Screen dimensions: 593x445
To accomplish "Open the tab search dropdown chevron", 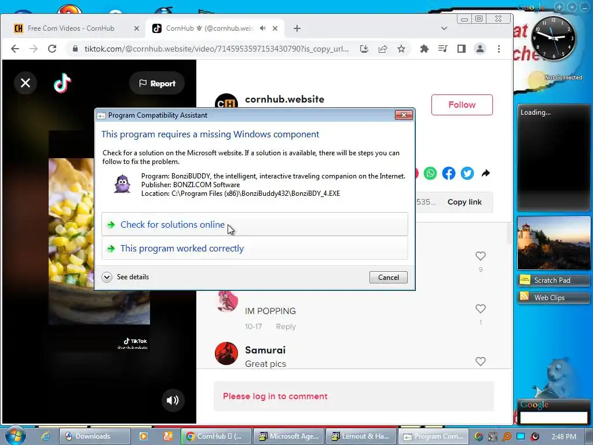I will coord(444,28).
